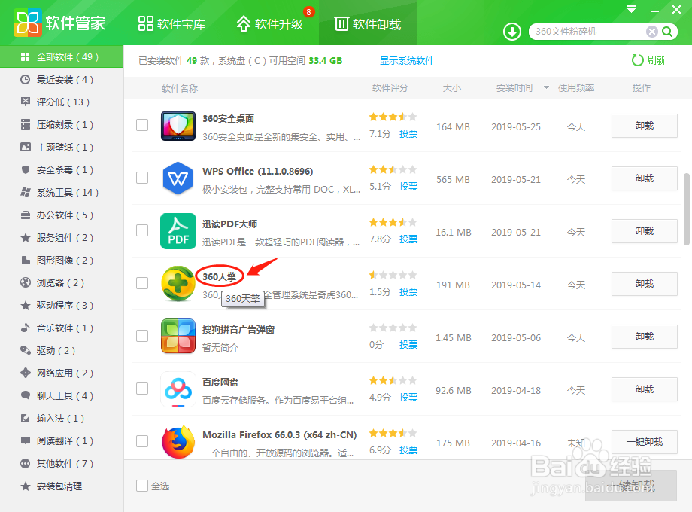Open 驱动 (2) category

(x=62, y=350)
